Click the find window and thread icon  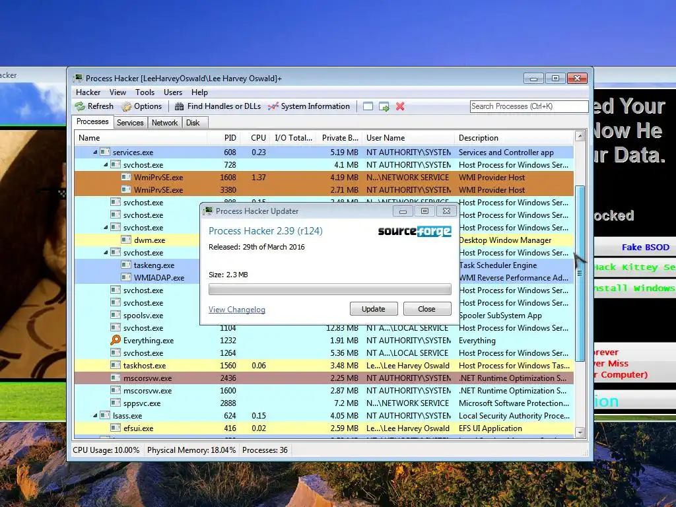coord(384,106)
